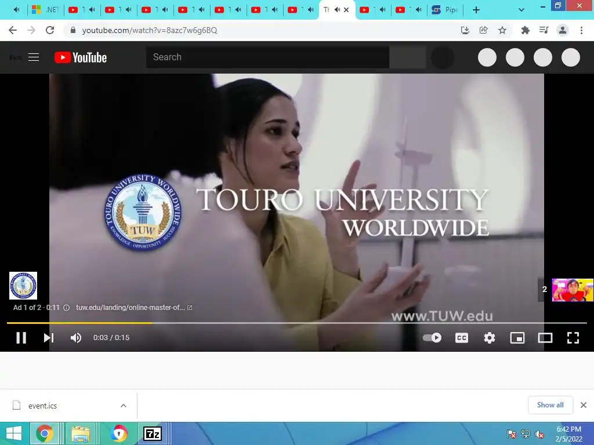This screenshot has width=594, height=445.
Task: Open the tuw.edu/landing/online-master-of... ad link
Action: click(x=134, y=308)
